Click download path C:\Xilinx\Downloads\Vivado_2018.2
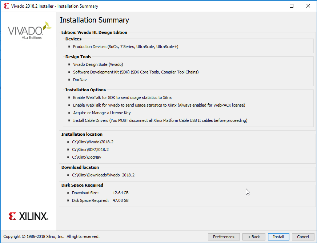Image resolution: width=317 pixels, height=243 pixels. (103, 175)
